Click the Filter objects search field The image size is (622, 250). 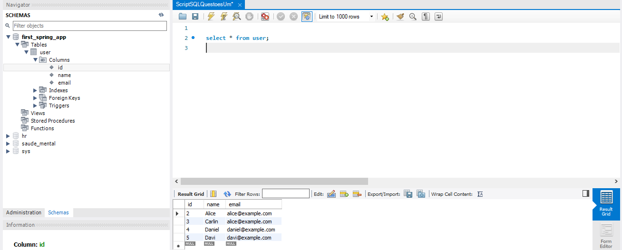pyautogui.click(x=90, y=26)
